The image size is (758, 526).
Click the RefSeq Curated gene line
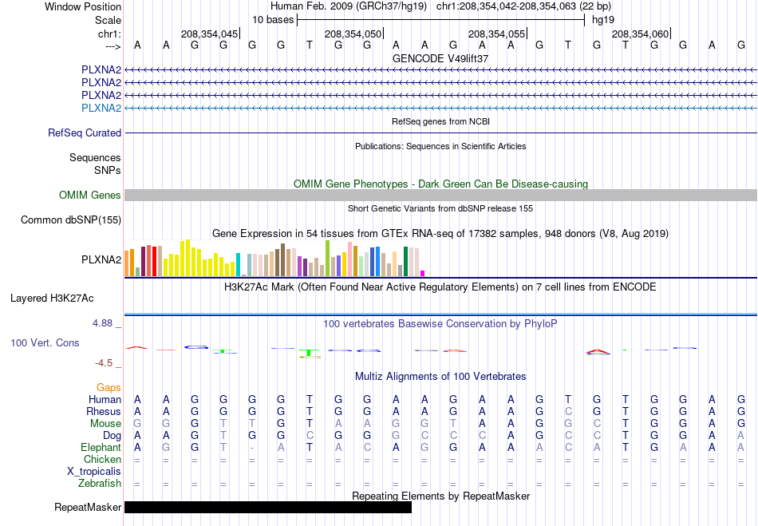441,133
